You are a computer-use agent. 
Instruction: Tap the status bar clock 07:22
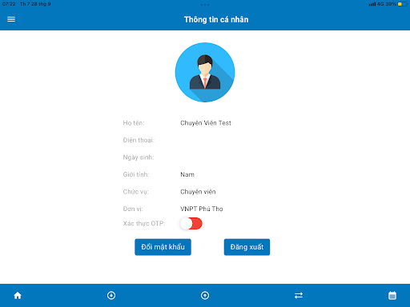coord(9,4)
